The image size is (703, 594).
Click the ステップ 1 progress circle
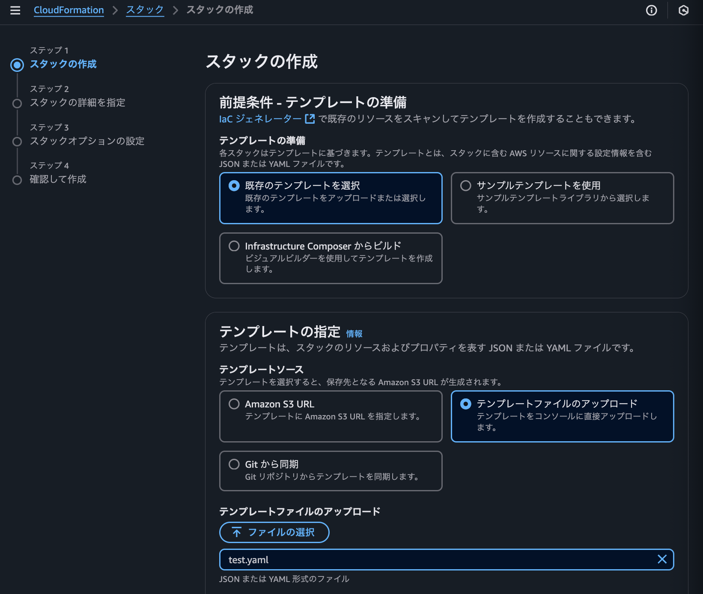[x=17, y=65]
